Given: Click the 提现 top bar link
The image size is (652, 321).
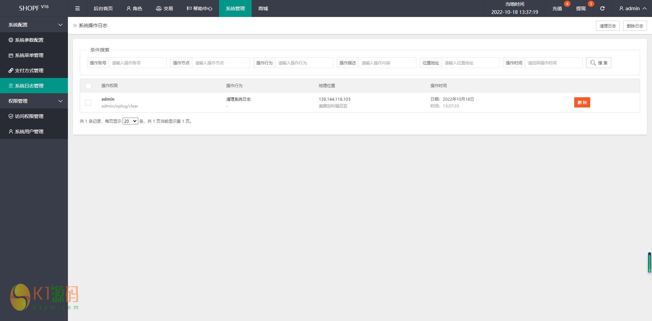Looking at the screenshot, I should 581,8.
